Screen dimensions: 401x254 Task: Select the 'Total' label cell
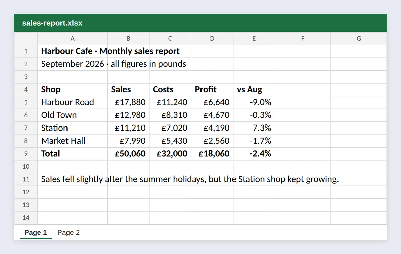pos(73,154)
